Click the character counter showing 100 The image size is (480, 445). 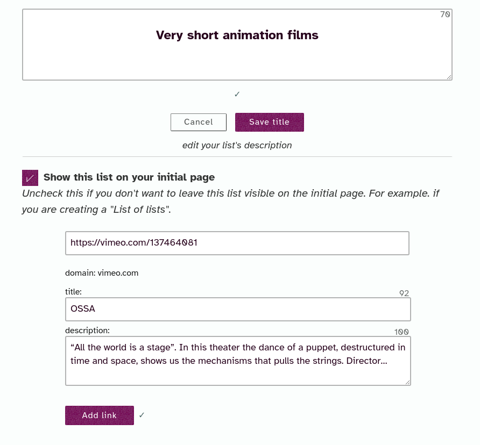(x=401, y=332)
